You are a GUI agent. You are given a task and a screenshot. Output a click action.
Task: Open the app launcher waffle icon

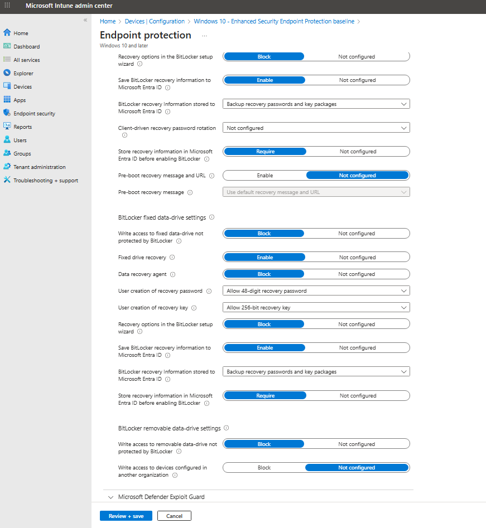7,6
